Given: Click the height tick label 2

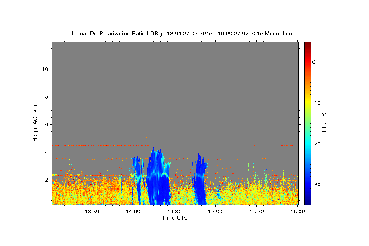Looking at the screenshot, I should (x=46, y=180).
